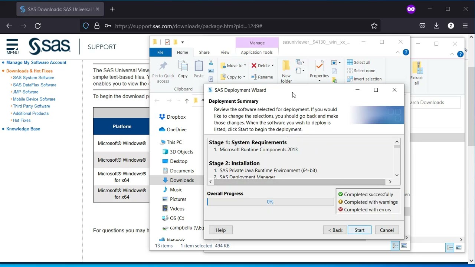Go back in the Deployment Wizard
Screen dimensions: 475x267
335,230
